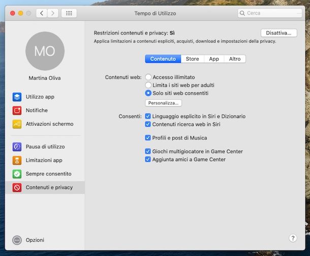The width and height of the screenshot is (310, 256).
Task: Select Sempre consentito label in sidebar
Action: 49,174
